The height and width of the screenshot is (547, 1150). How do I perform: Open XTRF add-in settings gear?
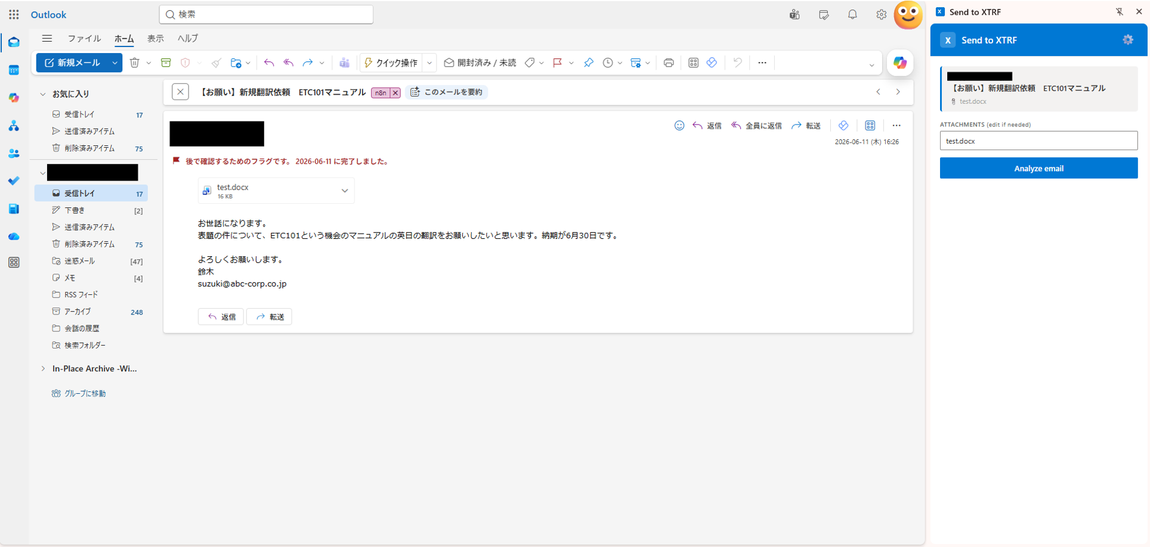click(1128, 39)
